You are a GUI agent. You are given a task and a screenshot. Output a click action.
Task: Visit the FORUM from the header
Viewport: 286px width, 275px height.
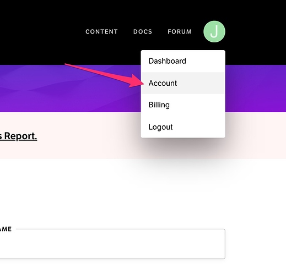(180, 31)
